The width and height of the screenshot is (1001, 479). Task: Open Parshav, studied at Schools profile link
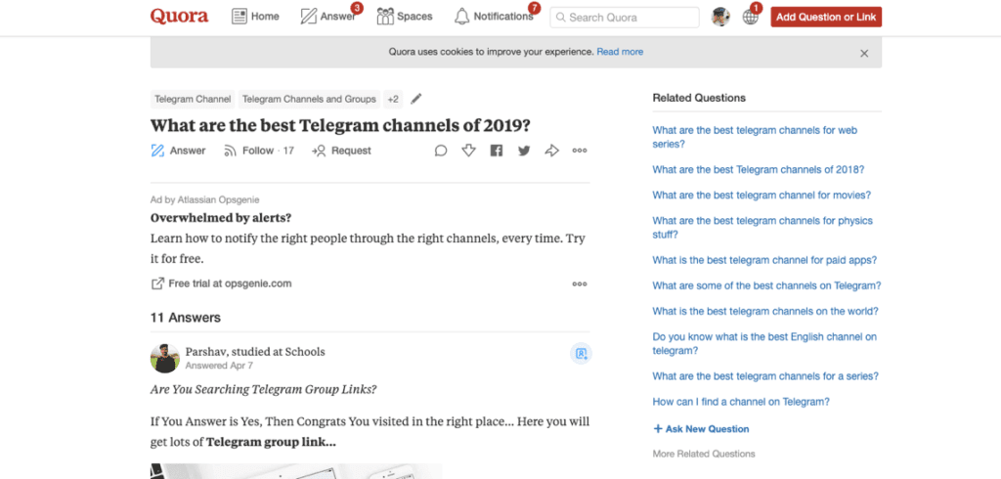tap(255, 352)
